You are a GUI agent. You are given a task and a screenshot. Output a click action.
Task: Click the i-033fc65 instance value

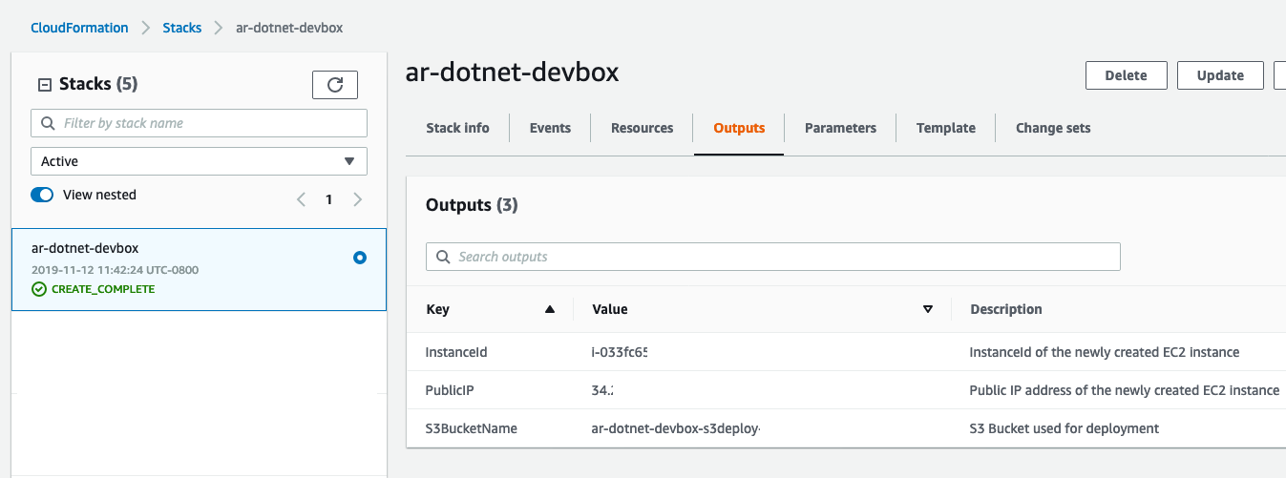620,352
